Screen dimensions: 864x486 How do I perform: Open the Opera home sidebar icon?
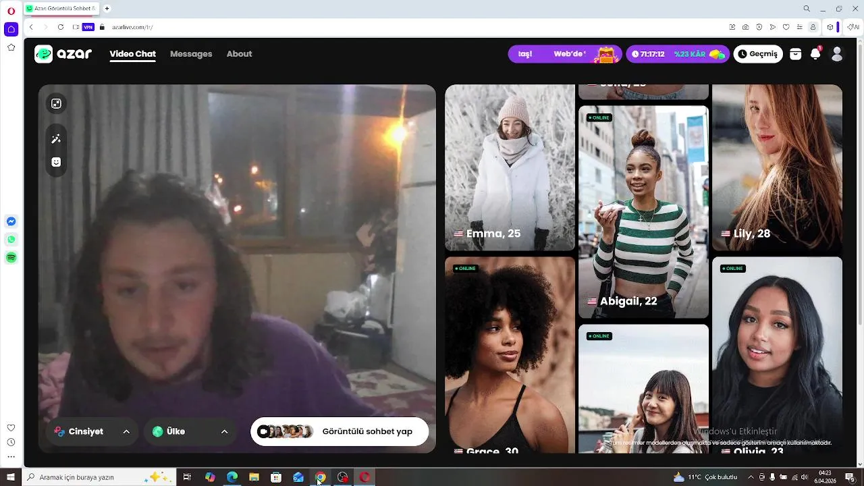[x=11, y=29]
